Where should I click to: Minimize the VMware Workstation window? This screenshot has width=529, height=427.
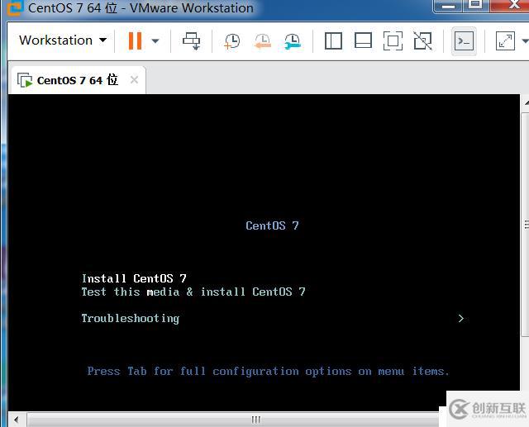pyautogui.click(x=449, y=6)
